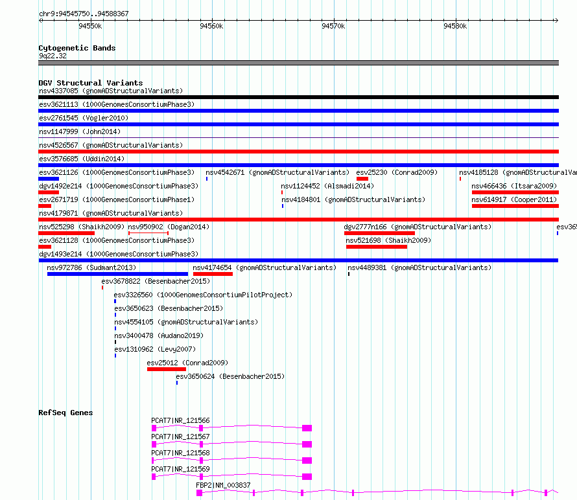The image size is (577, 500).
Task: Open esv3576685 (Uddin2014) variant
Action: [82, 159]
